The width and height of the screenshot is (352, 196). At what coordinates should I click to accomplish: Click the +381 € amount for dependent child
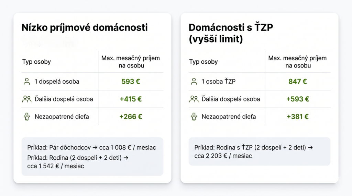click(298, 117)
